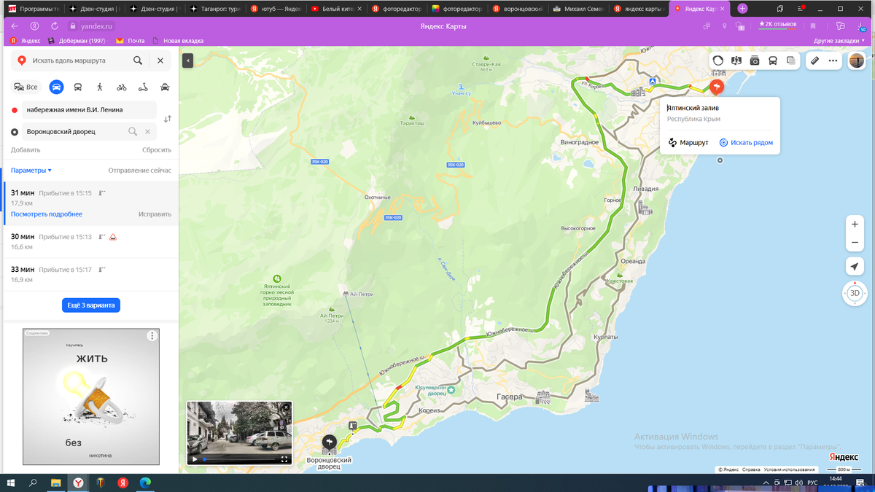Screen dimensions: 875x492
Task: Open Почта bookmark
Action: coord(131,41)
